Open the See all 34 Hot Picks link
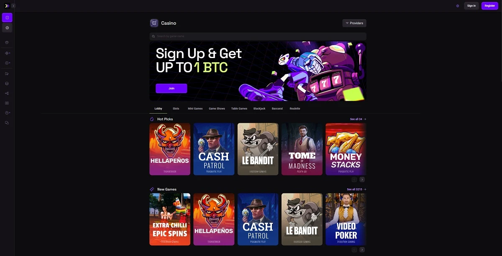This screenshot has width=502, height=256. [358, 119]
